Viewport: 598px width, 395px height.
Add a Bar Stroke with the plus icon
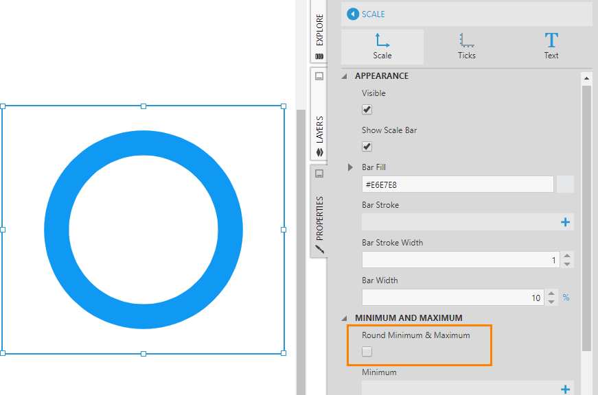coord(565,222)
